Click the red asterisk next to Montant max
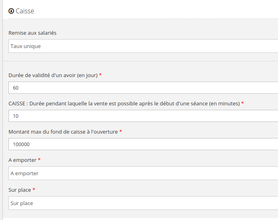 (121, 132)
